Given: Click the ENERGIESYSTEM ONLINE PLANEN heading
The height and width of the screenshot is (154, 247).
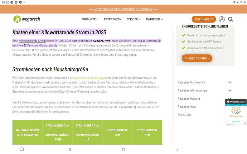Looking at the screenshot, I should tap(205, 26).
